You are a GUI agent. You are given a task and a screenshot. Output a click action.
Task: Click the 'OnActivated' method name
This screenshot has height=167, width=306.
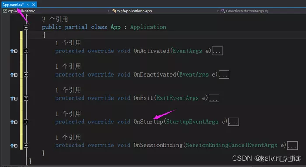click(x=152, y=51)
